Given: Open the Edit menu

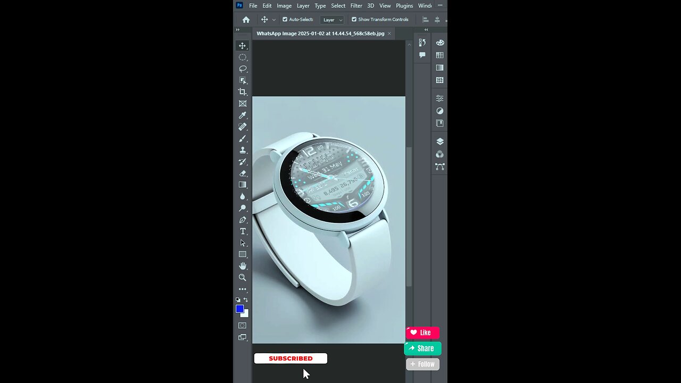Looking at the screenshot, I should pyautogui.click(x=267, y=6).
